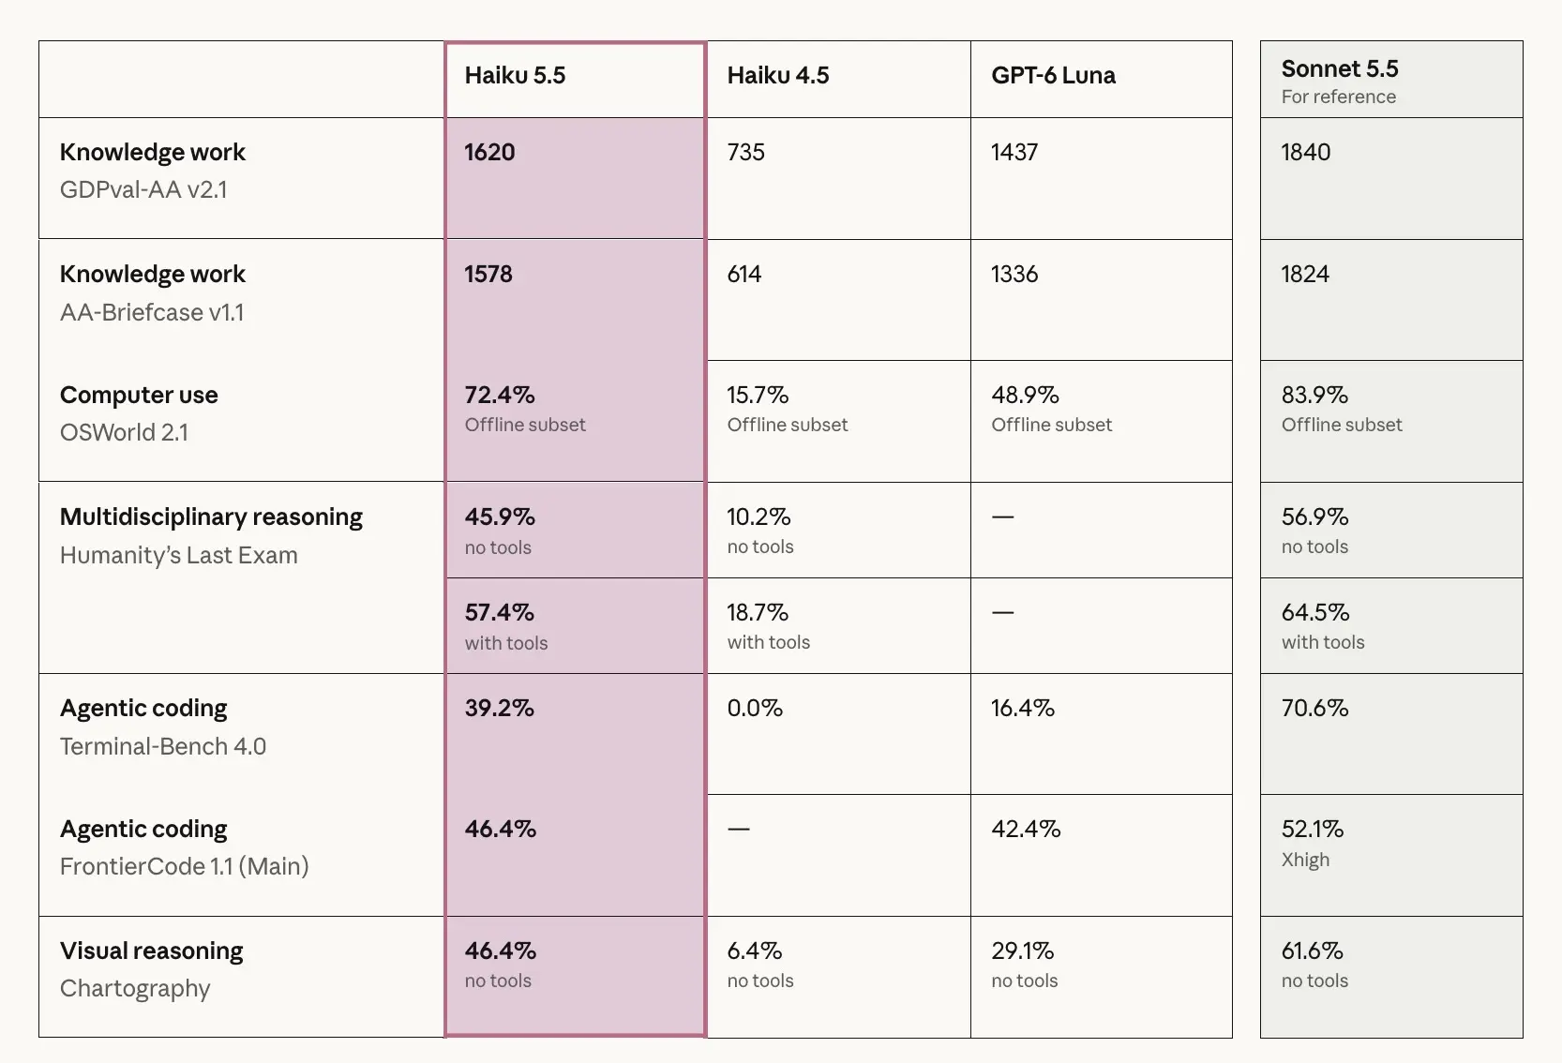Click GPT-6 Luna's 42.4% FrontierCode cell
Screen dimensions: 1562x1063
coord(1101,855)
